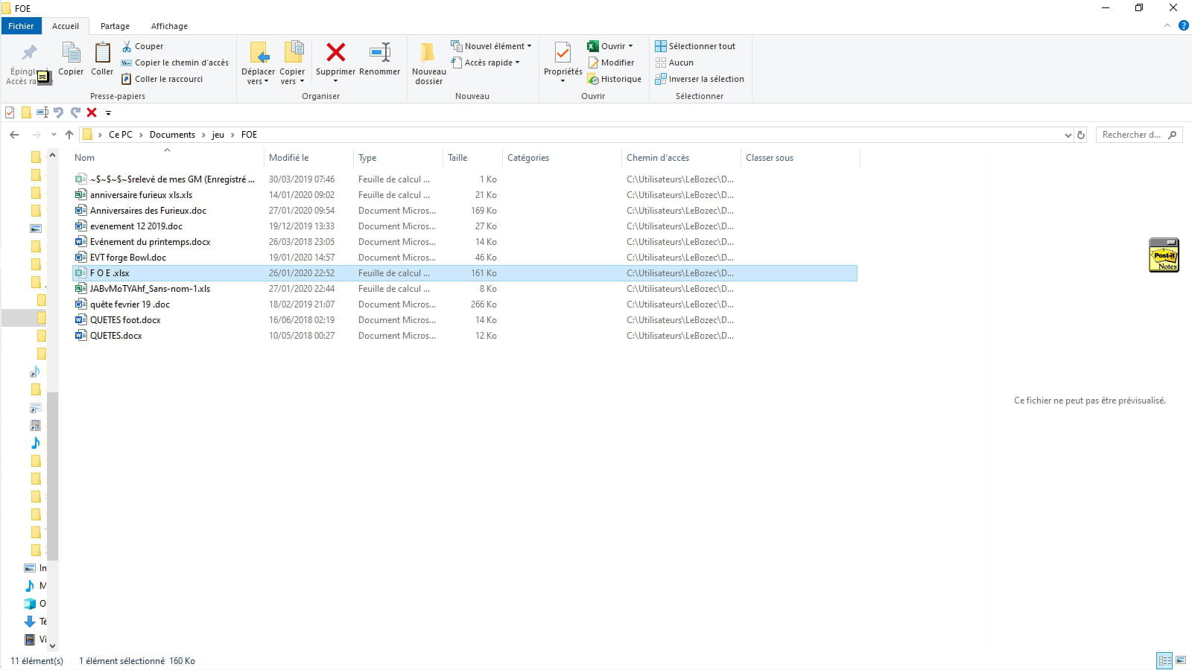Click Inverser la sélection

[699, 79]
